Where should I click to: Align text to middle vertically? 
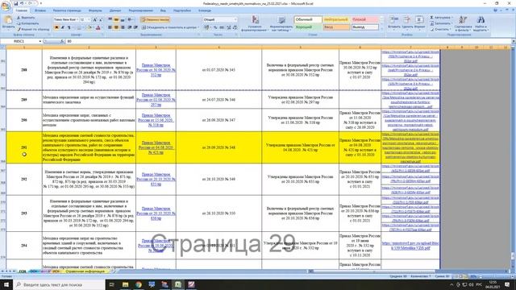(x=116, y=19)
